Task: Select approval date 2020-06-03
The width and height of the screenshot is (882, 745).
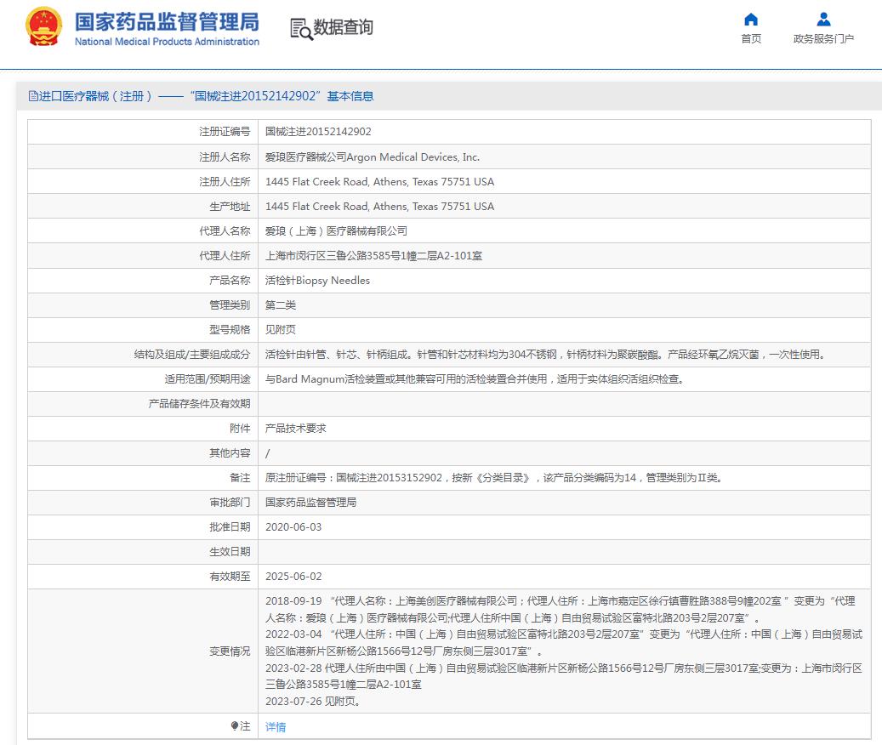Action: pyautogui.click(x=293, y=526)
